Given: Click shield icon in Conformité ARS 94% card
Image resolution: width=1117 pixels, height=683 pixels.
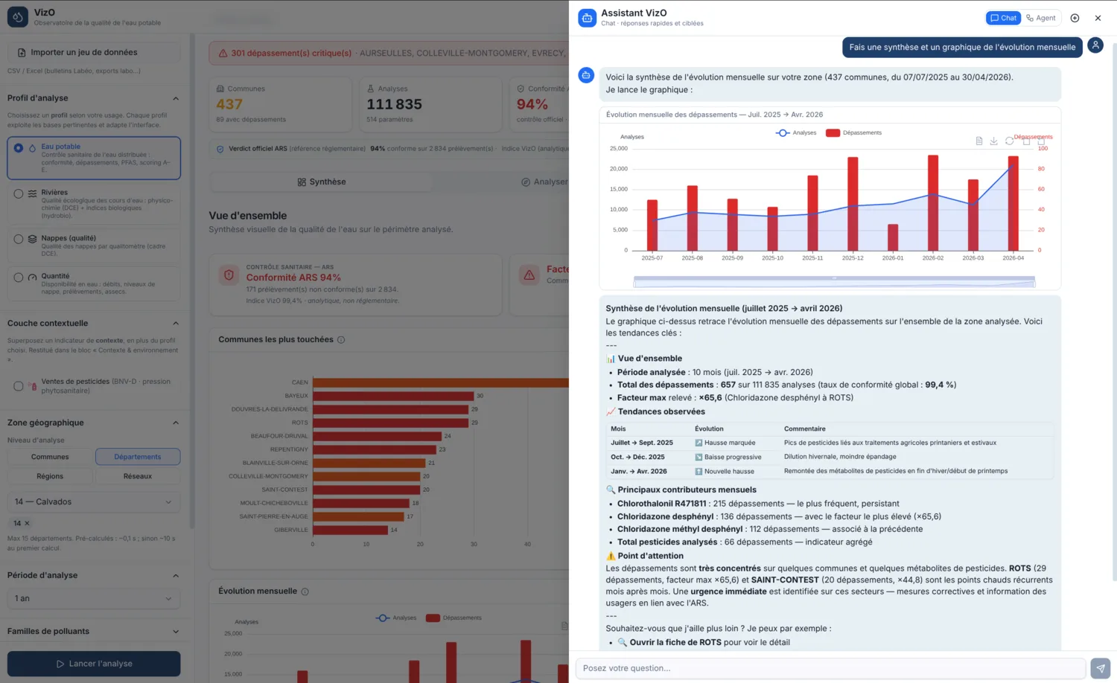Looking at the screenshot, I should pyautogui.click(x=229, y=275).
